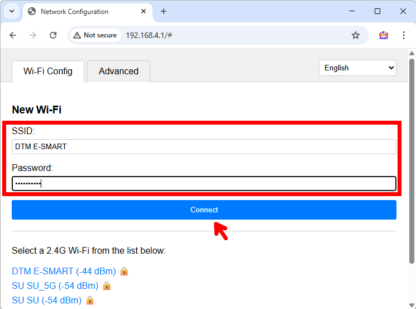Click the browser back arrow

(13, 35)
